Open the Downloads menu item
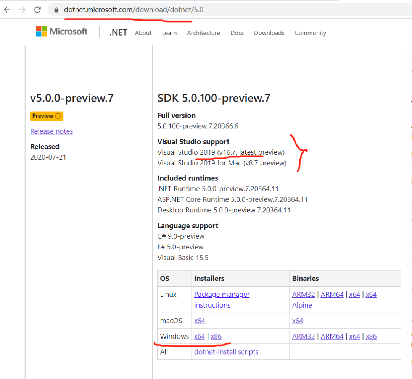 pyautogui.click(x=269, y=33)
